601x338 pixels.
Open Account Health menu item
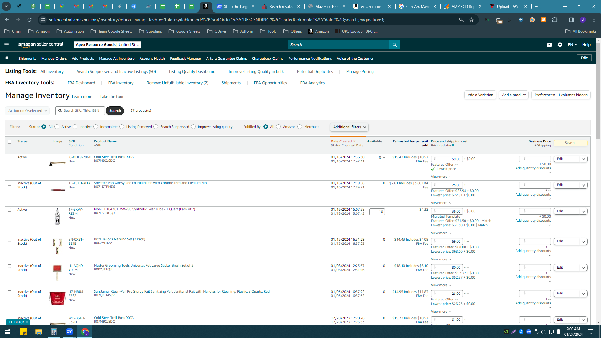pyautogui.click(x=152, y=59)
